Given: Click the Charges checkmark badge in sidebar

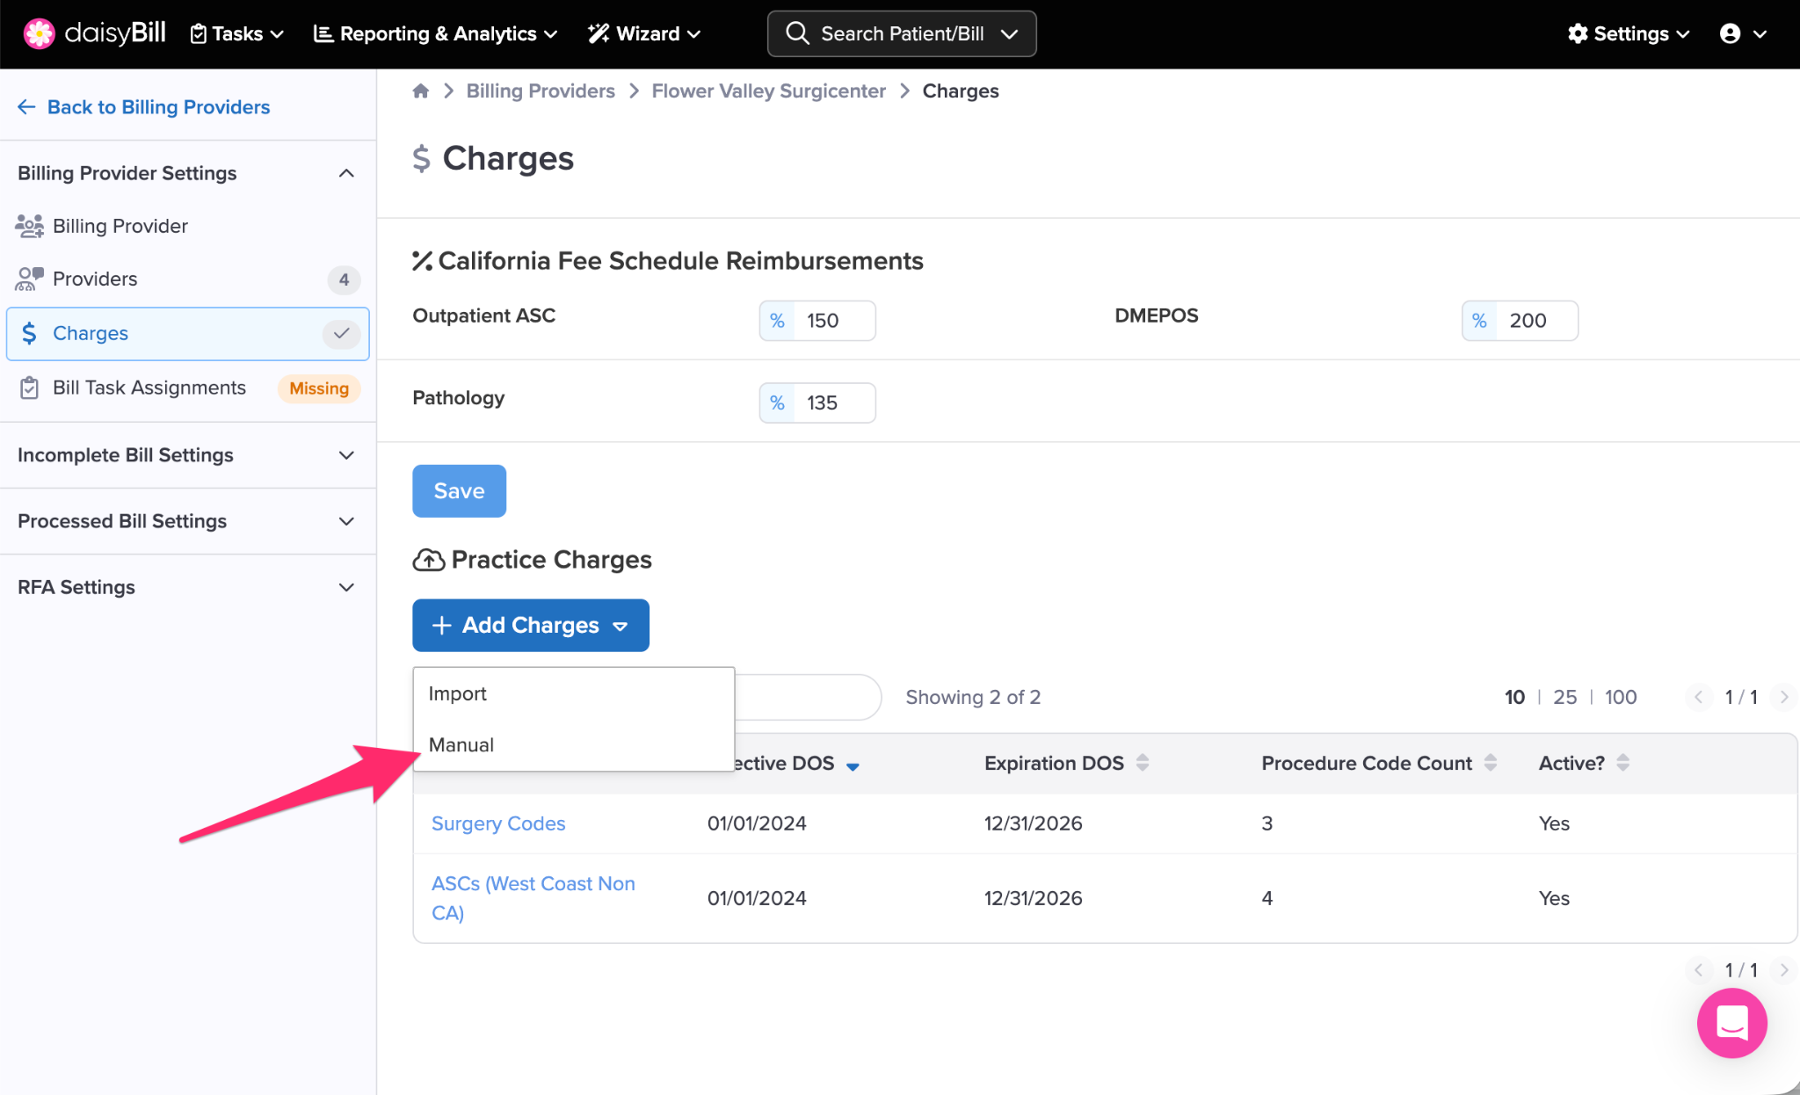Looking at the screenshot, I should (x=341, y=334).
